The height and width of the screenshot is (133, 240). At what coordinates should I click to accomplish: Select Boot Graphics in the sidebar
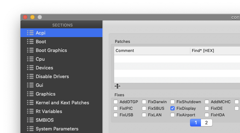click(x=61, y=50)
